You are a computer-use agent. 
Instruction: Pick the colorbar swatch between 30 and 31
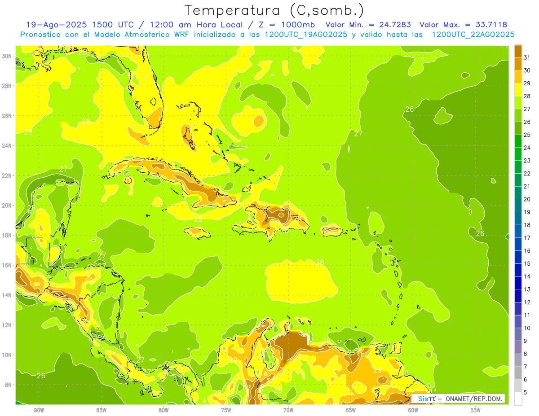point(518,64)
